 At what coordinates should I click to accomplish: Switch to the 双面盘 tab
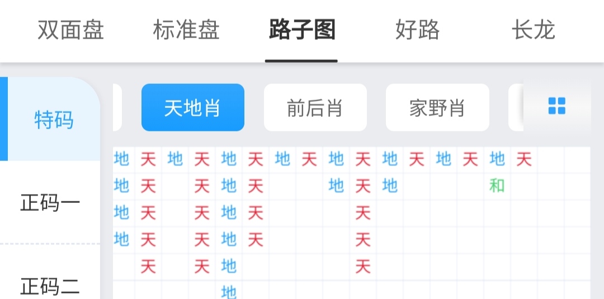71,30
